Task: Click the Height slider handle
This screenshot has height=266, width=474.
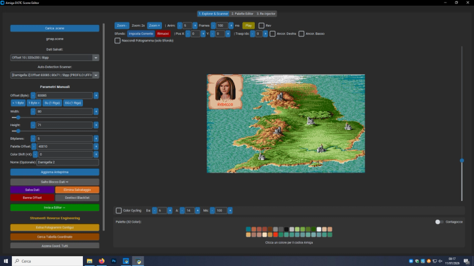Action: click(x=18, y=131)
